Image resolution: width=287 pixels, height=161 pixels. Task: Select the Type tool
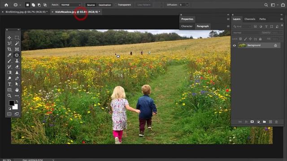point(9,84)
